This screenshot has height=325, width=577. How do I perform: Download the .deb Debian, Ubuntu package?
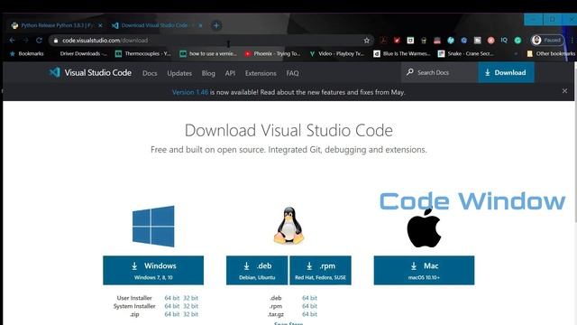click(257, 270)
